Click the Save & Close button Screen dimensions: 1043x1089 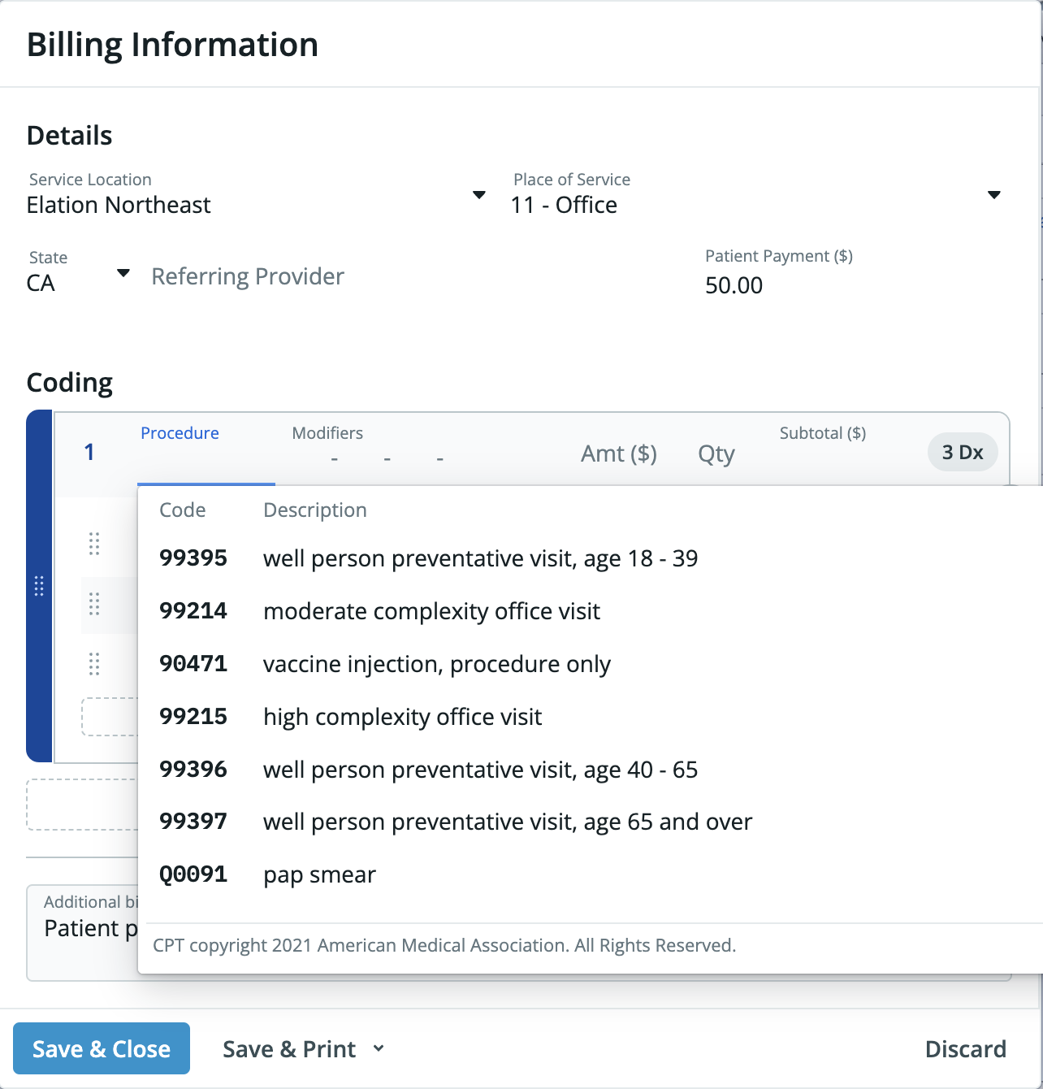pos(101,1049)
